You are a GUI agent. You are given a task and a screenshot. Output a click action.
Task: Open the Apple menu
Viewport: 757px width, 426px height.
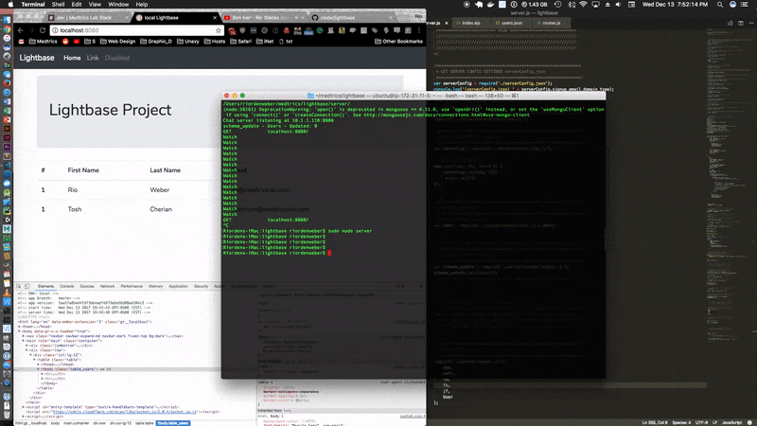point(10,5)
